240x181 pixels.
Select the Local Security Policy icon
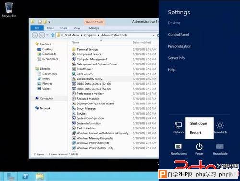coord(74,79)
